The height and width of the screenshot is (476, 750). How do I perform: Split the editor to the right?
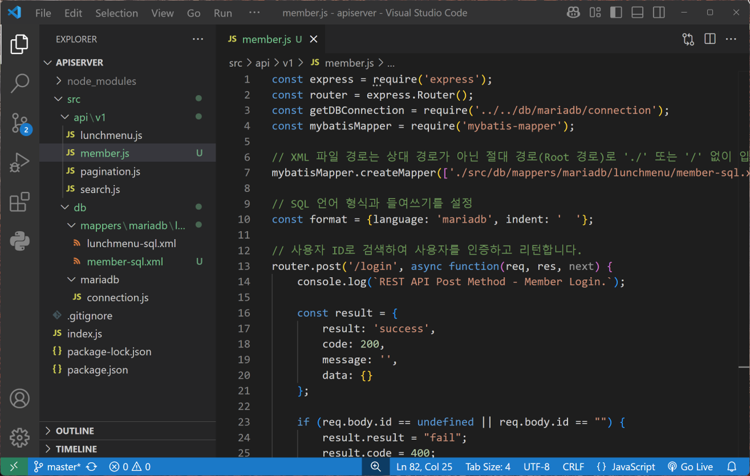pyautogui.click(x=710, y=39)
